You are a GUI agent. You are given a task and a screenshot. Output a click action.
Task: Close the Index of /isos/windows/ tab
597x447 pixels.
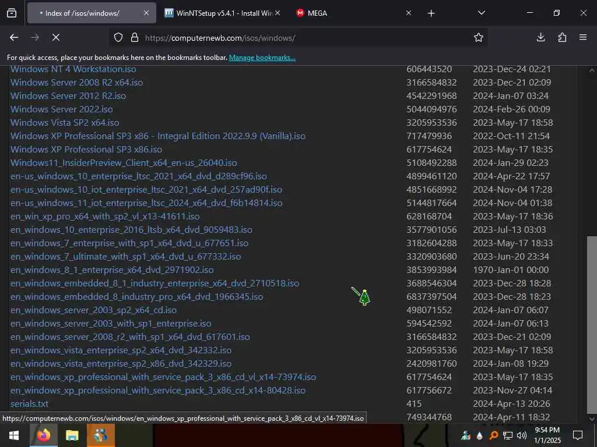146,13
